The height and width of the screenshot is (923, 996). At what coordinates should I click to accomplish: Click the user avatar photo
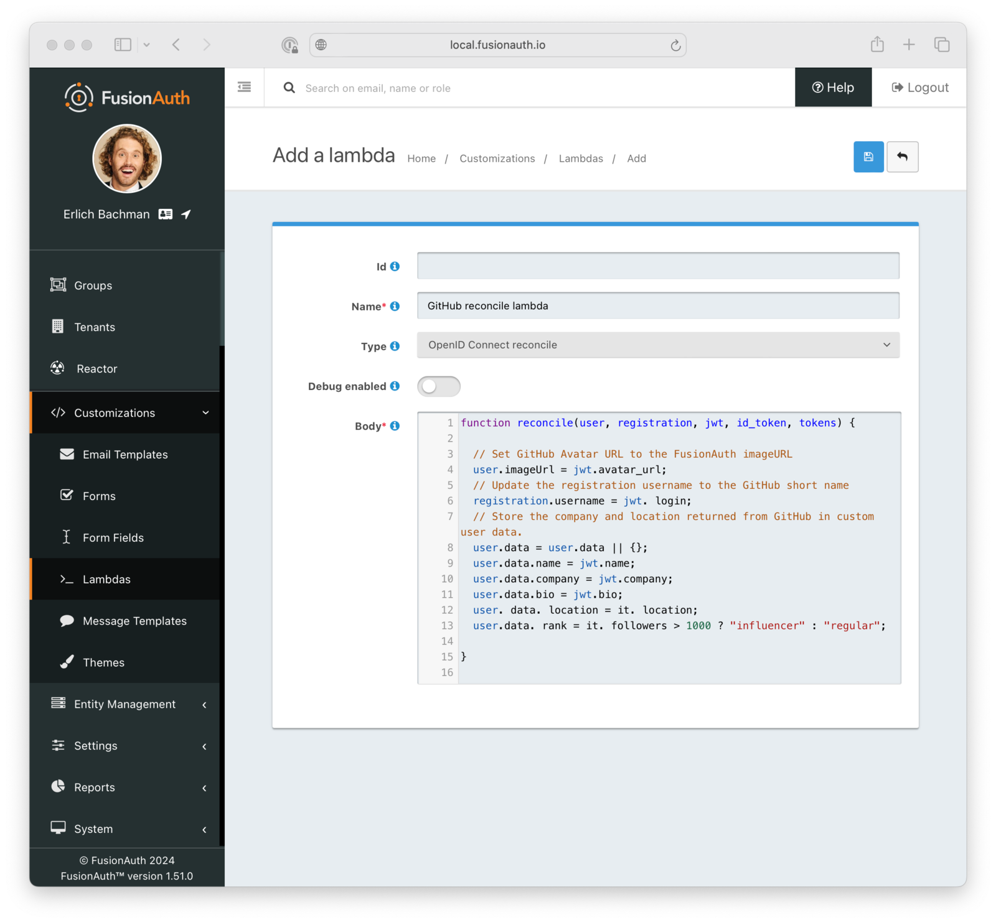click(127, 158)
